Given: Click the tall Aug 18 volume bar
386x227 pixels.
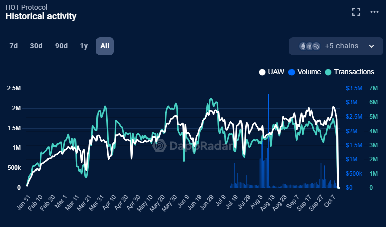Looking at the screenshot, I should (269, 141).
